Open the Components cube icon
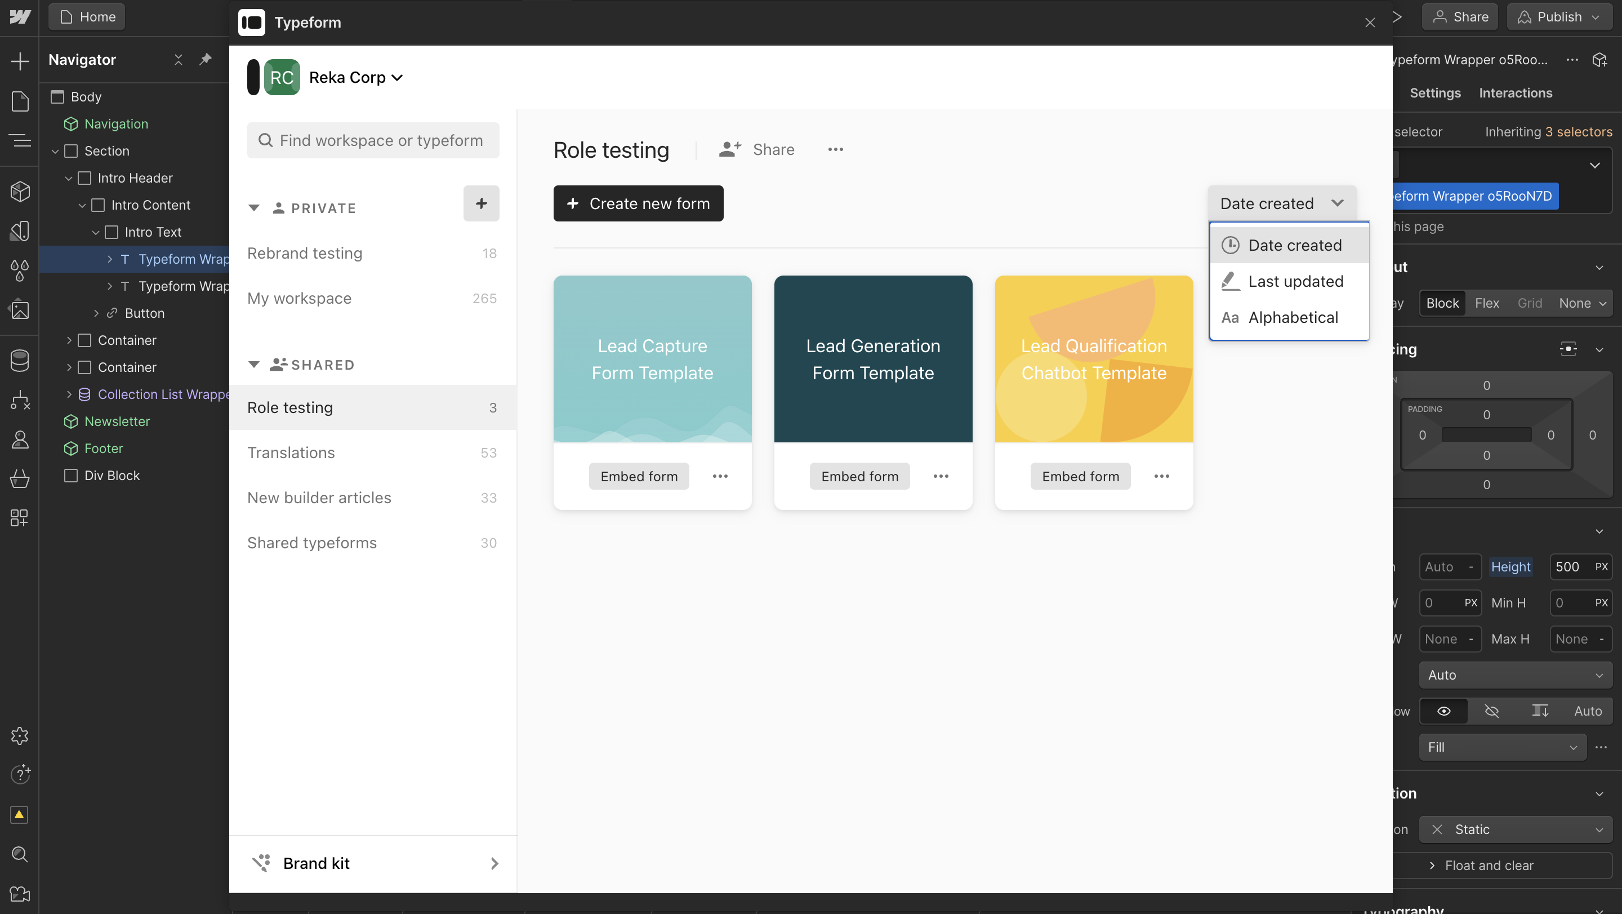Screen dimensions: 1622x914 tap(20, 192)
